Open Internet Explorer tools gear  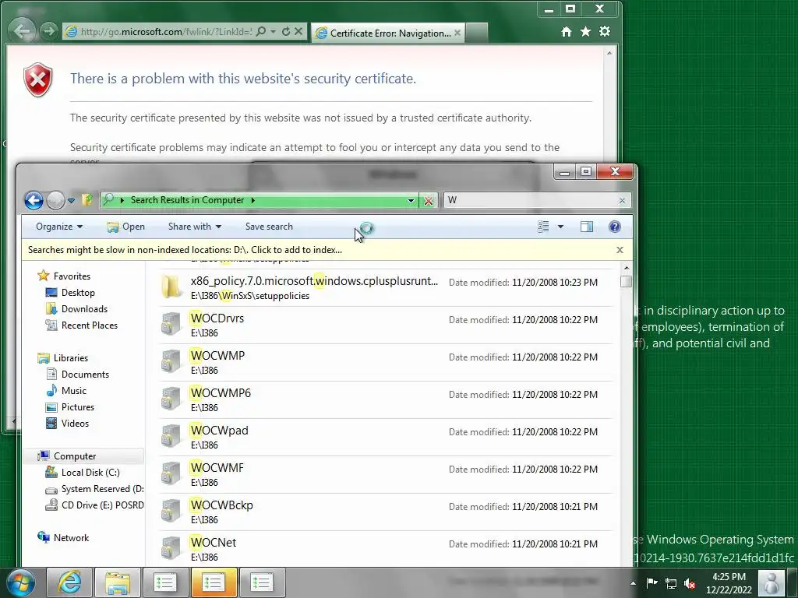click(605, 31)
